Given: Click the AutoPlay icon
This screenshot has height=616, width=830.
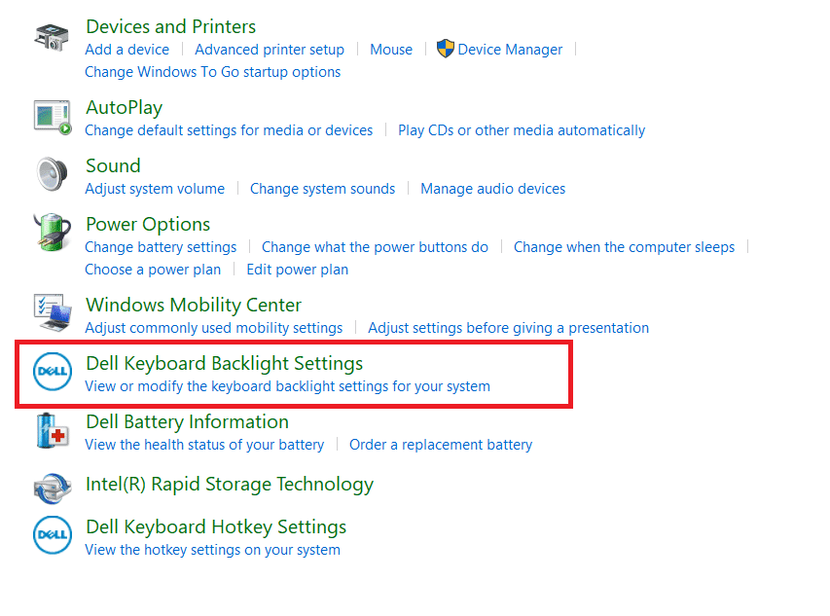Looking at the screenshot, I should [x=52, y=115].
